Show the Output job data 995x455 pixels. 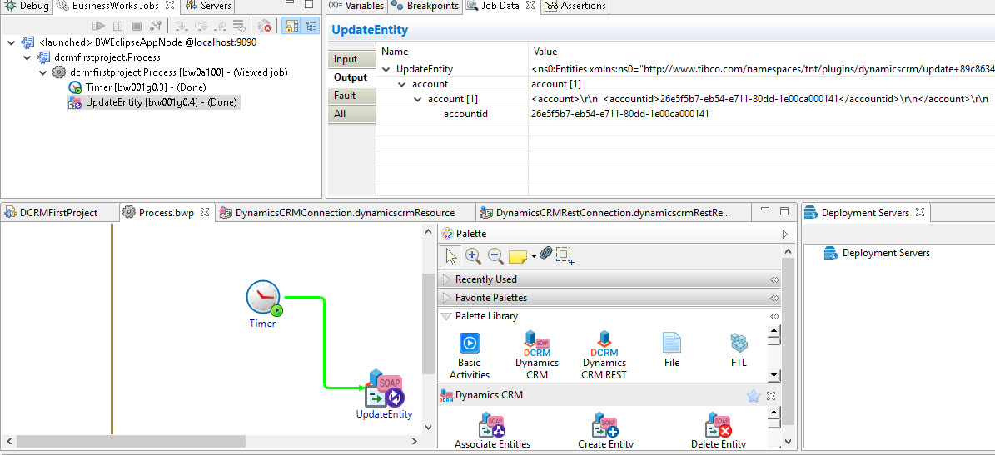[351, 77]
